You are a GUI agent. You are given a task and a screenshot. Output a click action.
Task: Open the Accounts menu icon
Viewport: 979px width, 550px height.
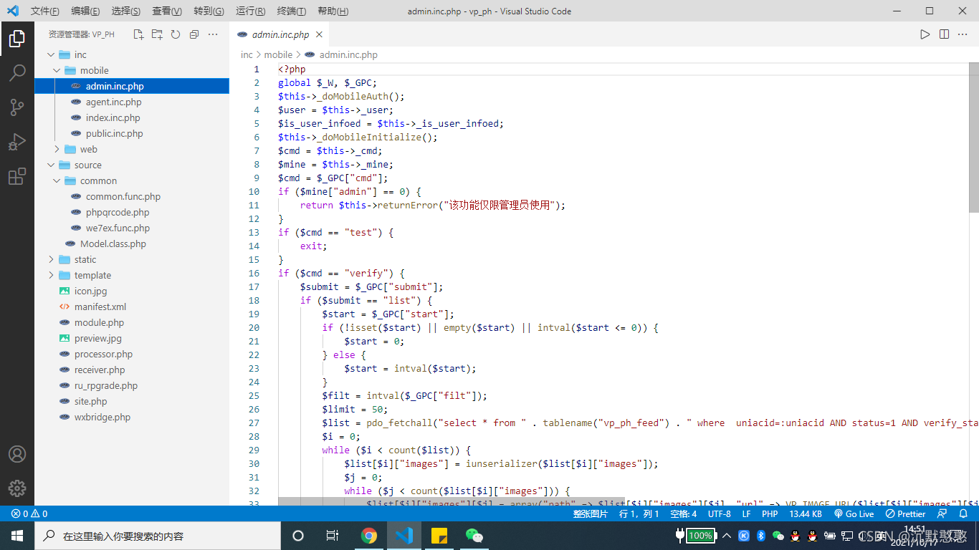tap(17, 454)
